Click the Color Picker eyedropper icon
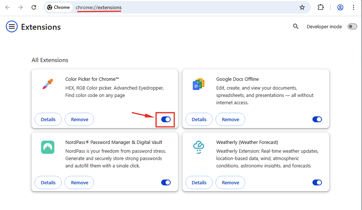The width and height of the screenshot is (362, 210). coord(48,84)
